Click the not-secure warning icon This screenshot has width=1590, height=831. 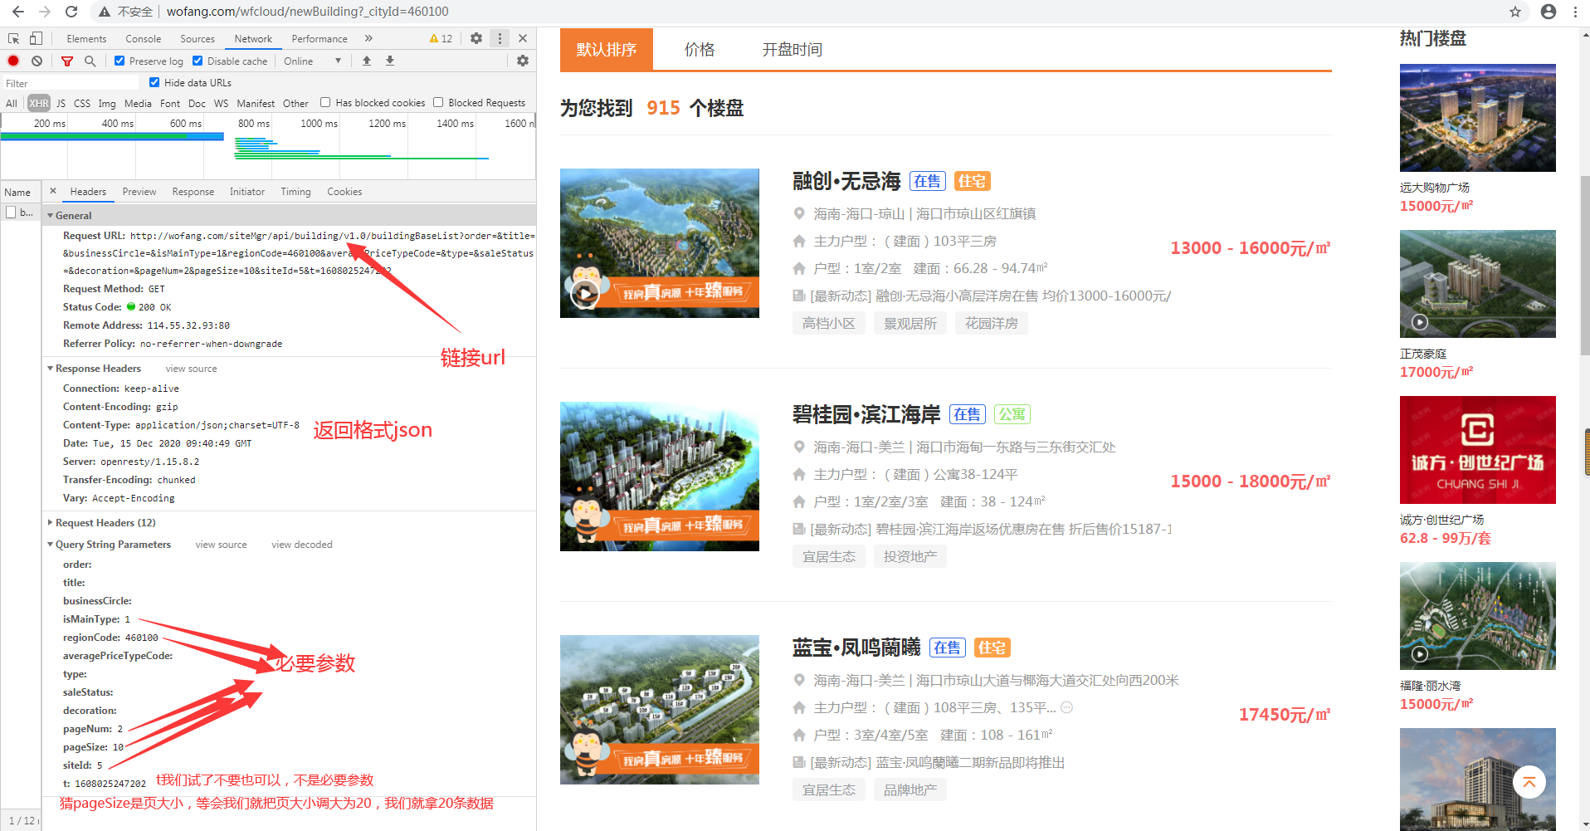[x=105, y=12]
